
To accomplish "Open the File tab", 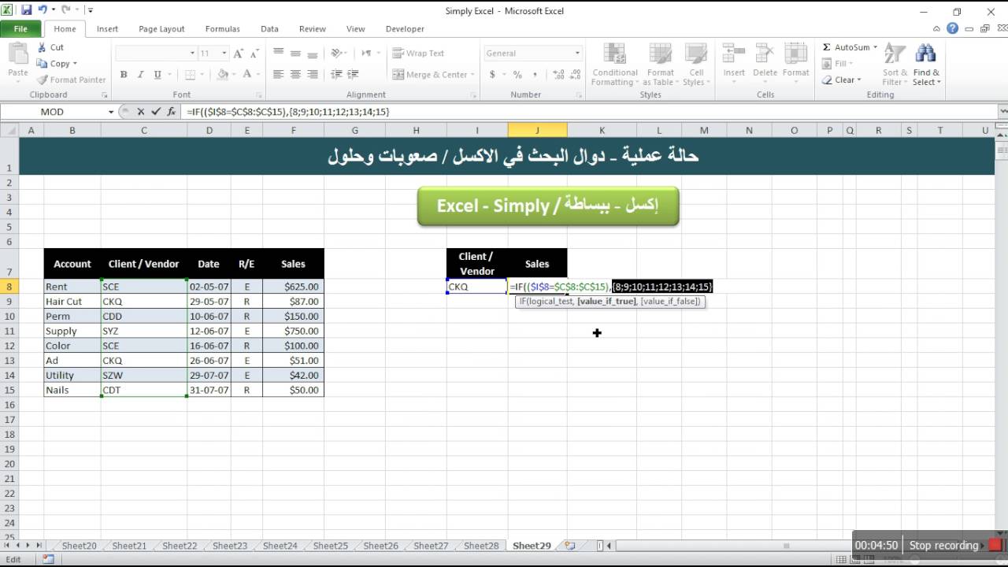I will [x=20, y=28].
